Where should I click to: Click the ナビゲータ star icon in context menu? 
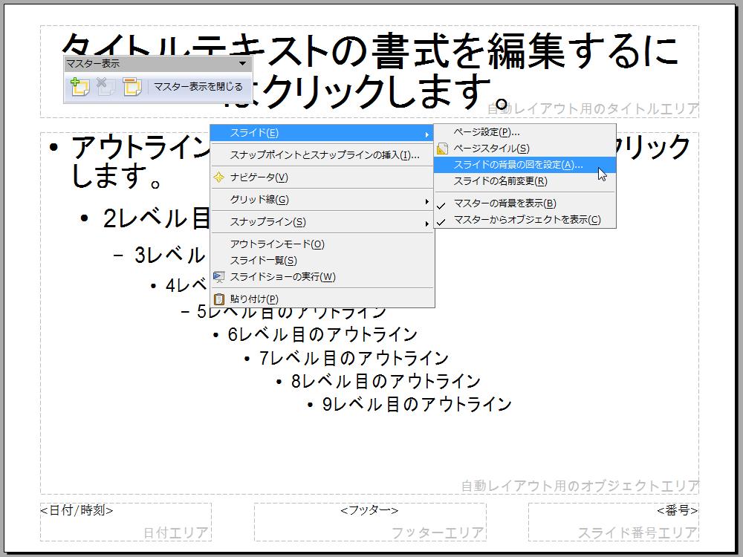point(218,177)
